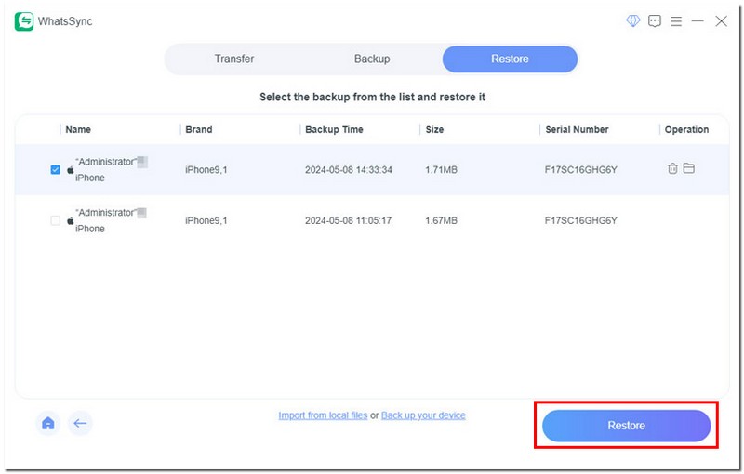Open Back up your device link
This screenshot has width=744, height=474.
point(423,415)
